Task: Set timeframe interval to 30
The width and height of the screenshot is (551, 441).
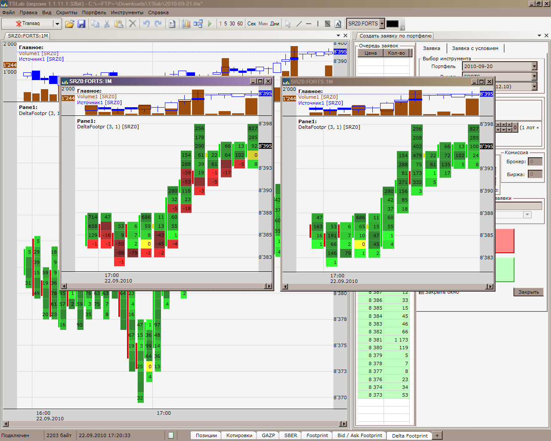Action: coord(232,24)
